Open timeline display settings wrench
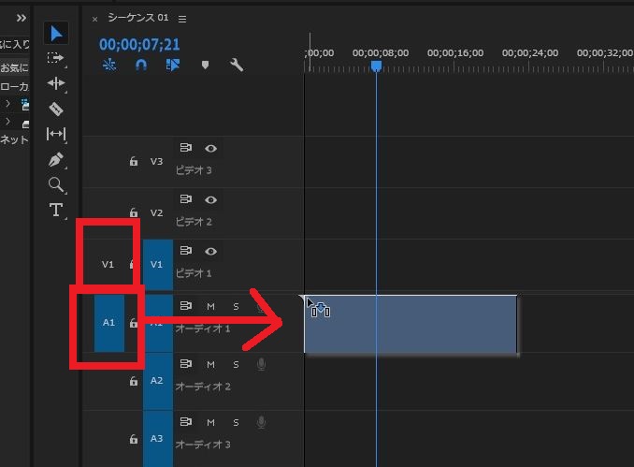Viewport: 634px width, 467px height. click(236, 66)
